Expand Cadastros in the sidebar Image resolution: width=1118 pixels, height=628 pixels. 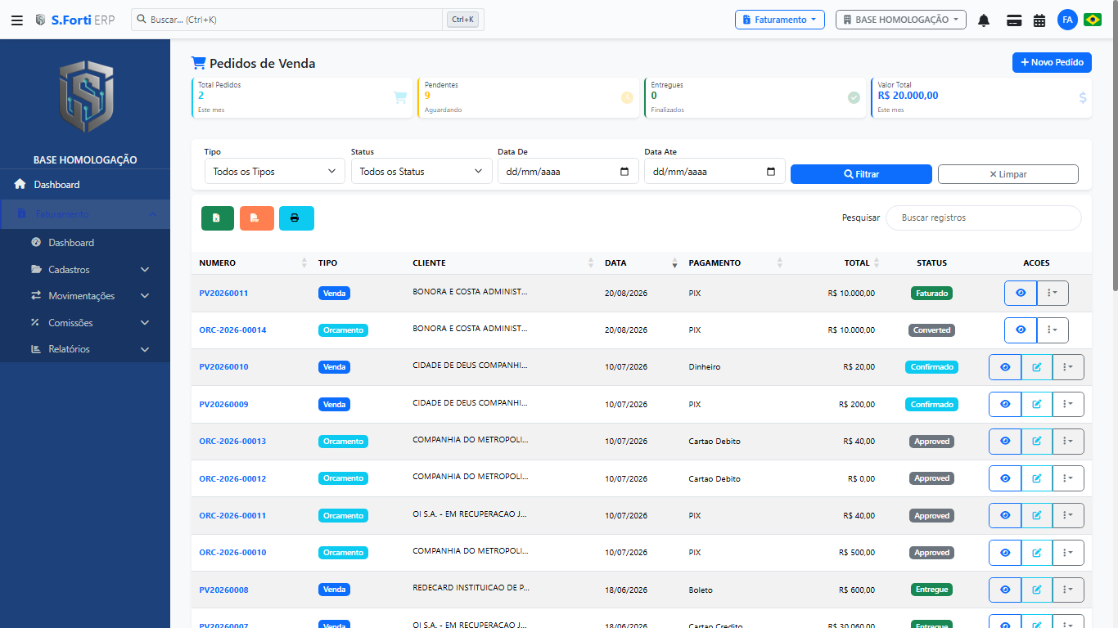click(85, 270)
